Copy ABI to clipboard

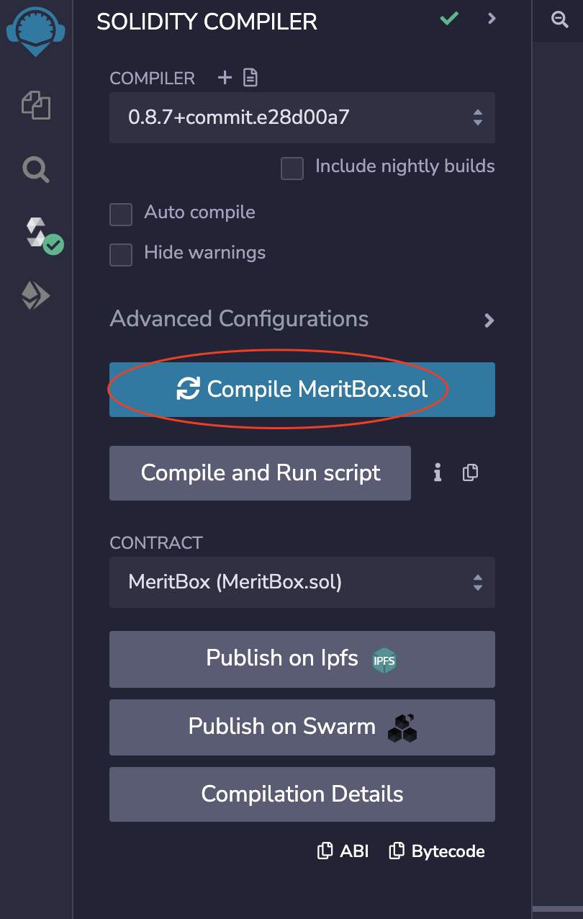tap(343, 851)
